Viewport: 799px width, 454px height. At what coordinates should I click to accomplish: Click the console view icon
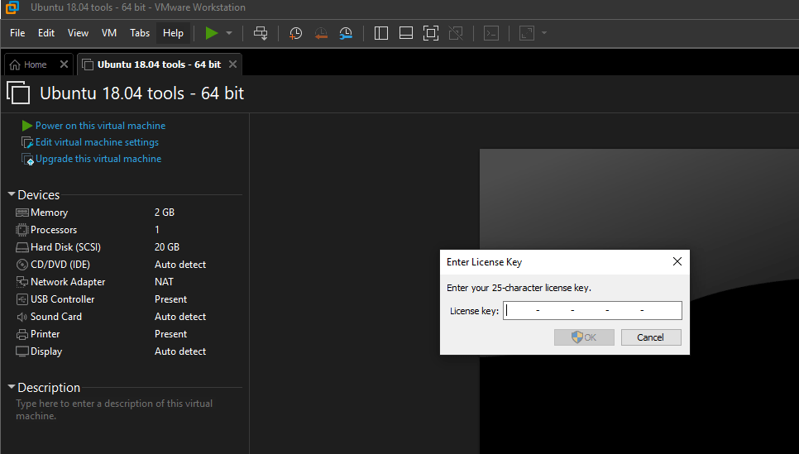[x=491, y=33]
